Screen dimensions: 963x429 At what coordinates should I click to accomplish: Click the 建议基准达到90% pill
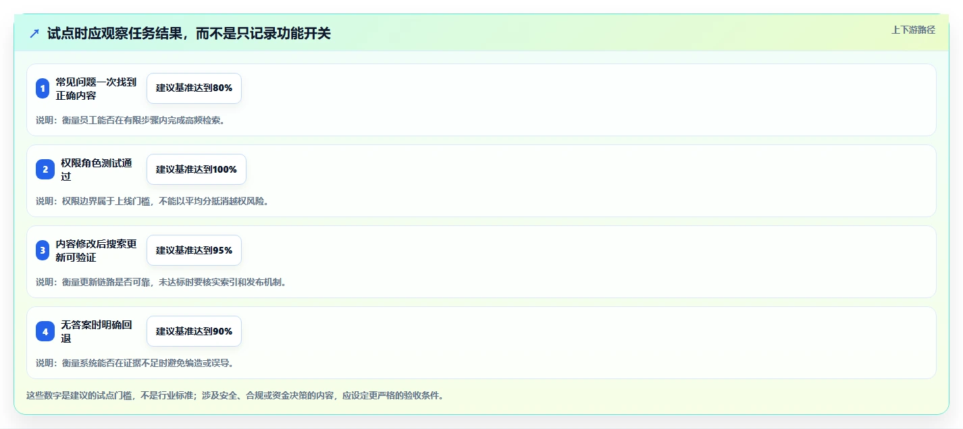coord(194,331)
